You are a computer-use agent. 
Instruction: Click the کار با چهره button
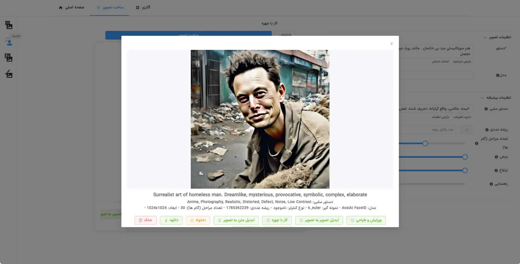tap(277, 220)
